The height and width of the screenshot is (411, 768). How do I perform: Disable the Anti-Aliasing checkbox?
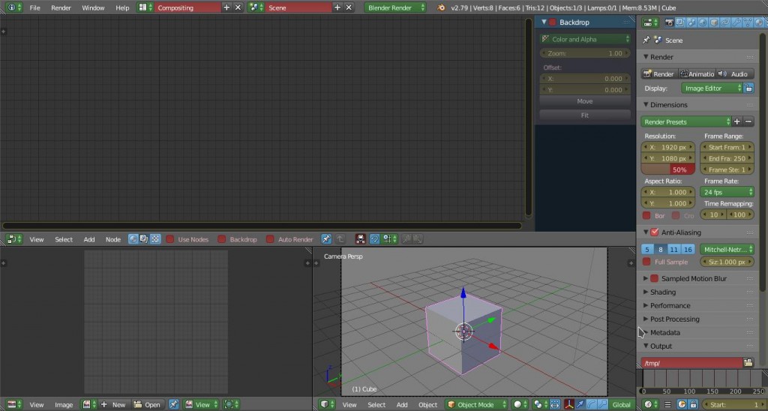[x=655, y=232]
